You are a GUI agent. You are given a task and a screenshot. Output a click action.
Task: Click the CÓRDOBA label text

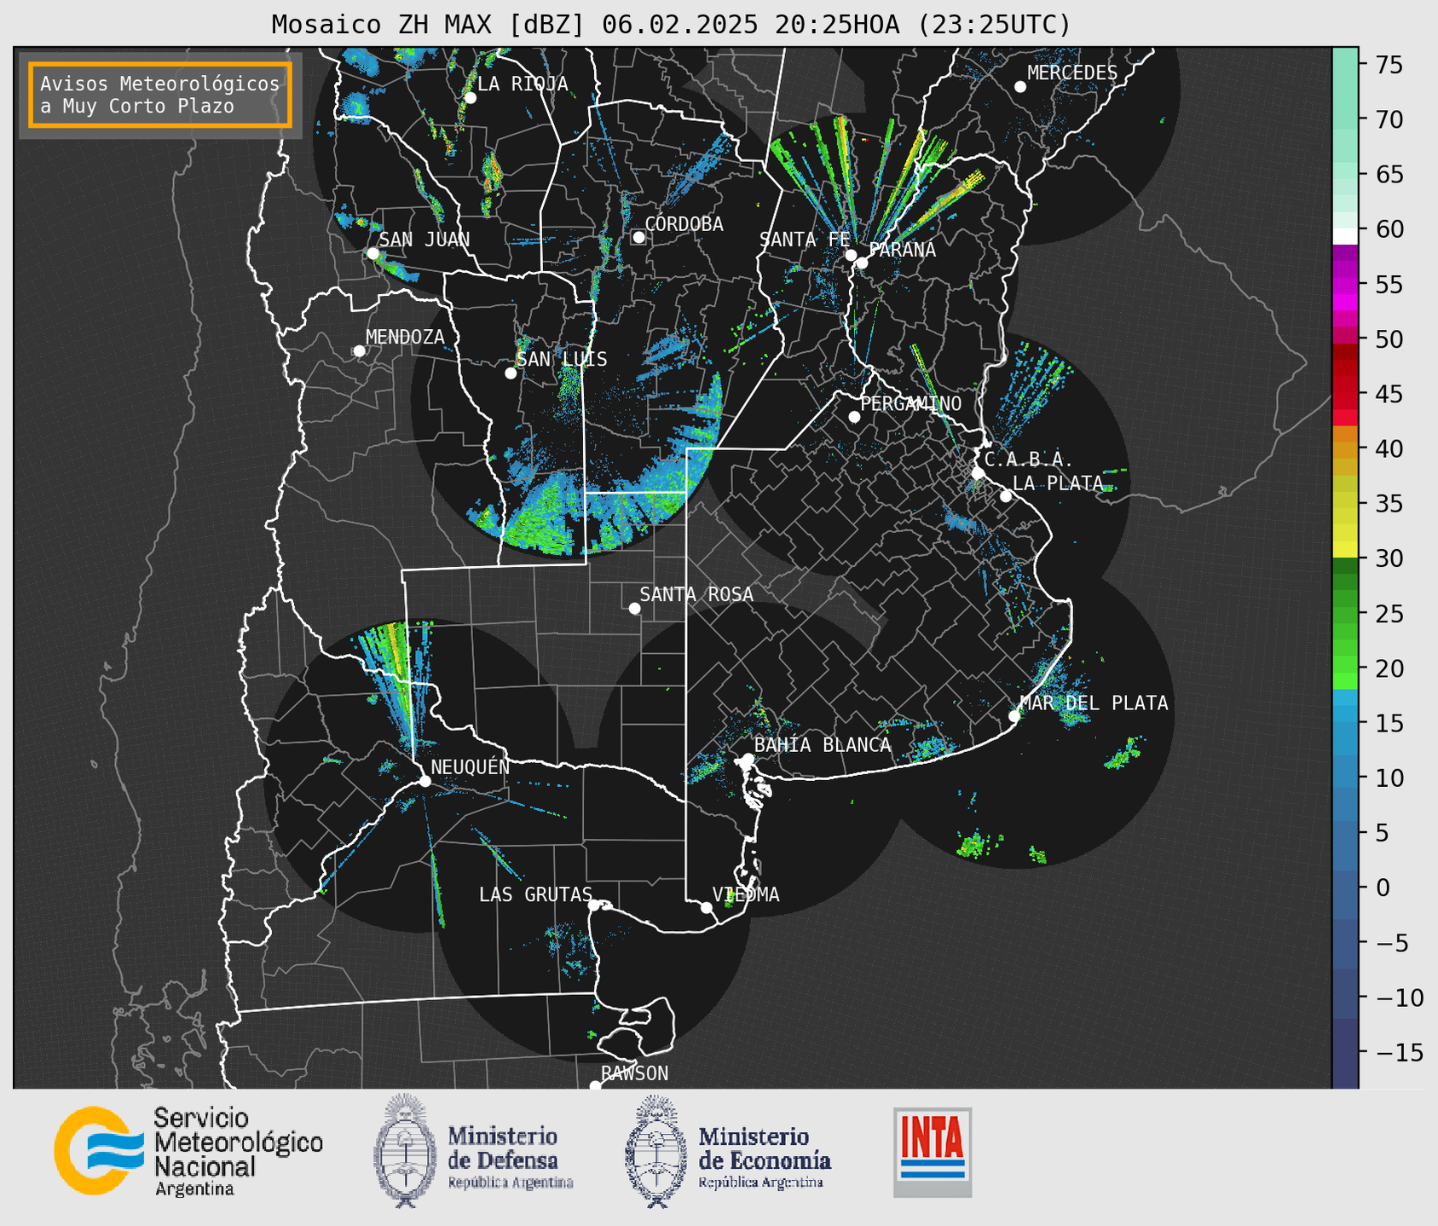coord(684,224)
